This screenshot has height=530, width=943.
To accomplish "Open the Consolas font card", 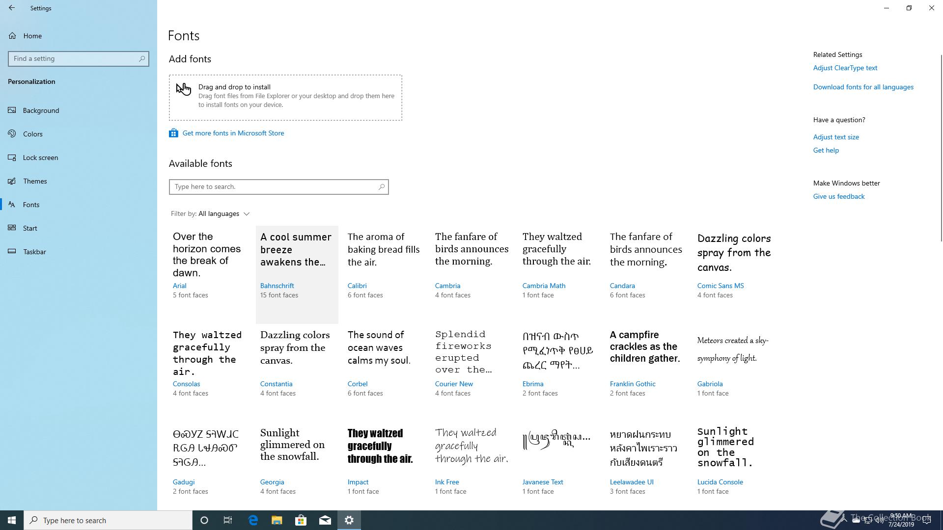I will tap(210, 373).
